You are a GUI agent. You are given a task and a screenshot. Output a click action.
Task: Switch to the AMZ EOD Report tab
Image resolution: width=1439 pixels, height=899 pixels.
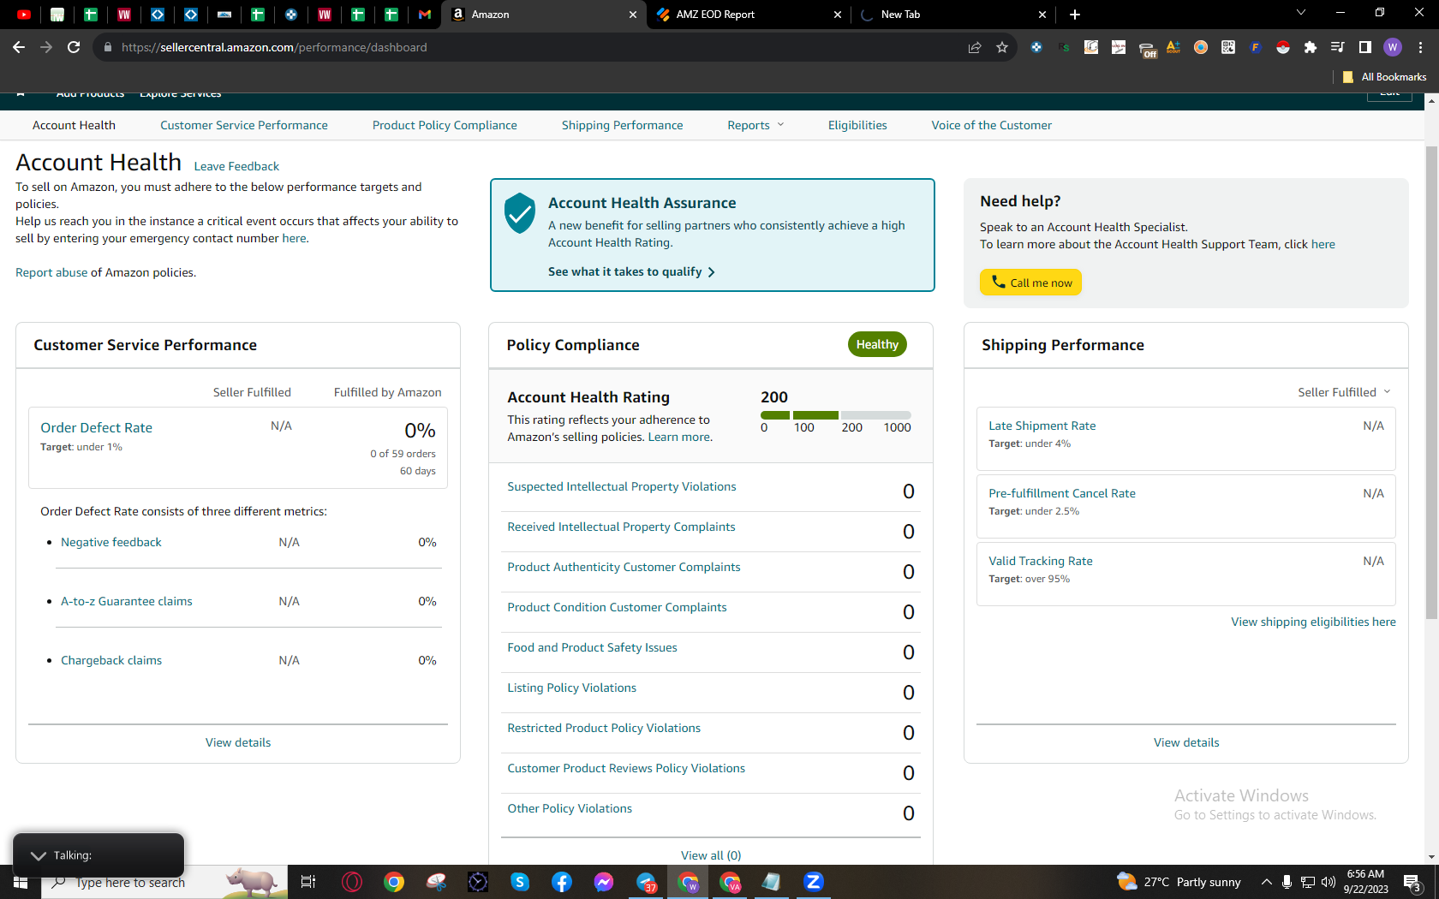[749, 15]
